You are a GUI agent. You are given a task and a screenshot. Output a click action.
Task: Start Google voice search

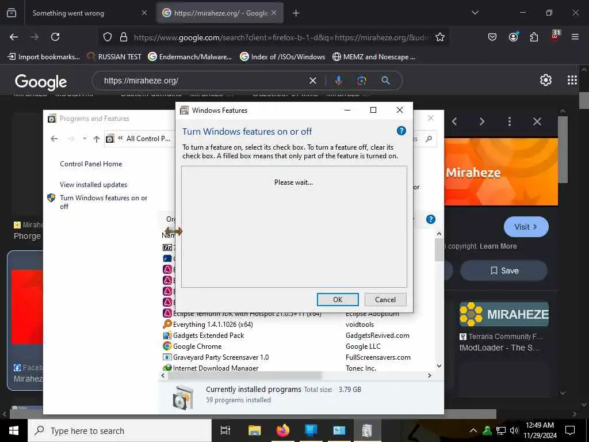coord(338,81)
